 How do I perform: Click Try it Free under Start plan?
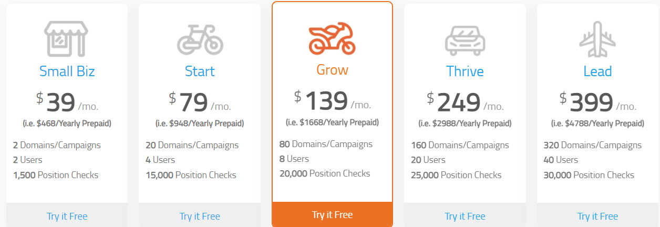click(200, 215)
